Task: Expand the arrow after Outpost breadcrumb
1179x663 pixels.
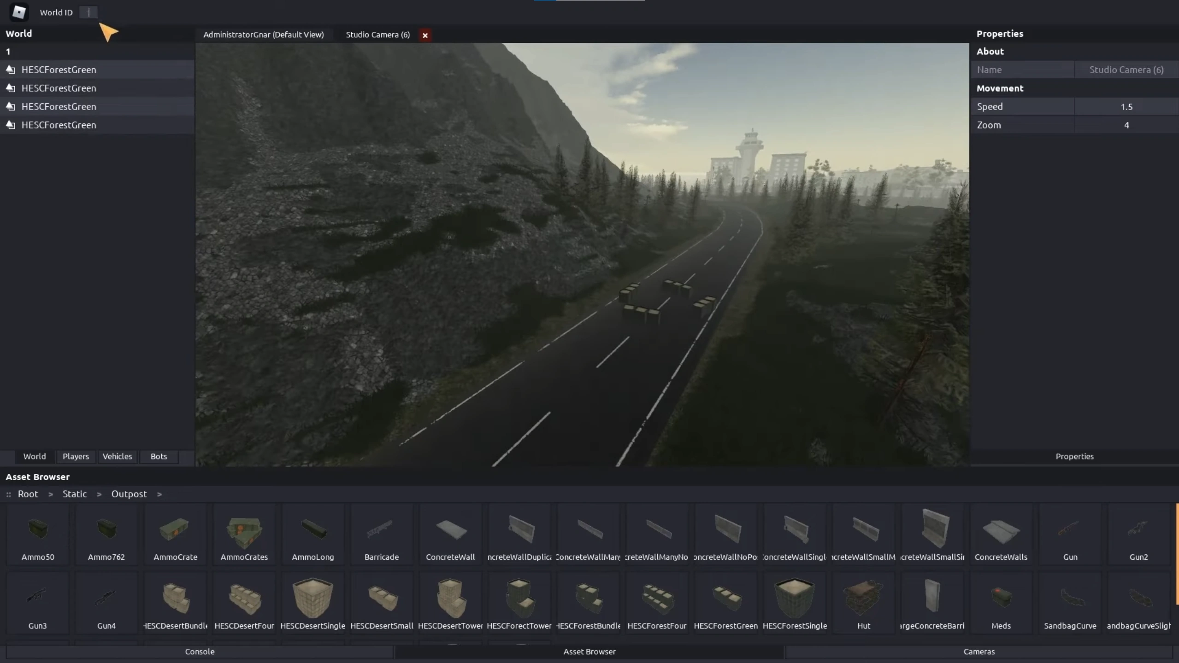Action: point(159,494)
